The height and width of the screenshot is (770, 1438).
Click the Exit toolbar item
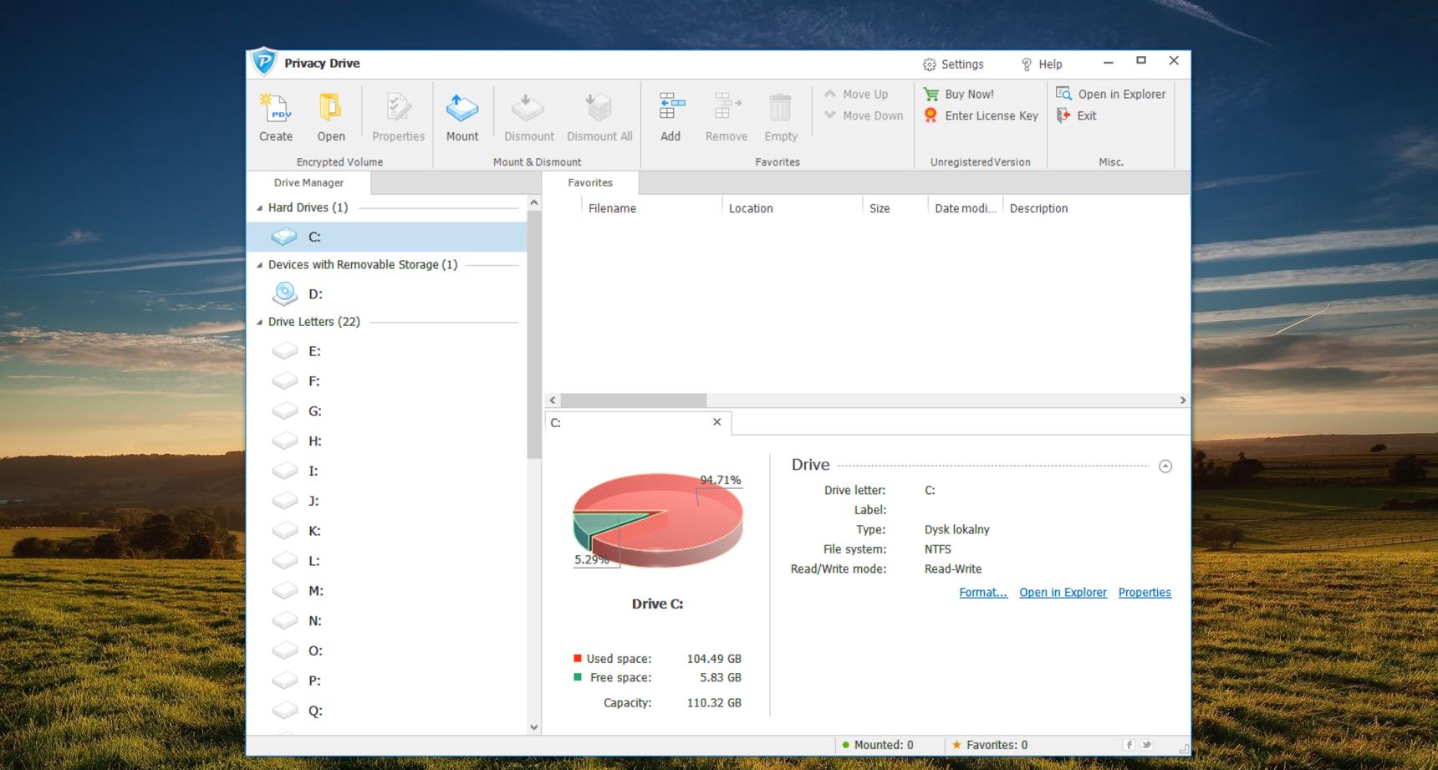tap(1077, 116)
